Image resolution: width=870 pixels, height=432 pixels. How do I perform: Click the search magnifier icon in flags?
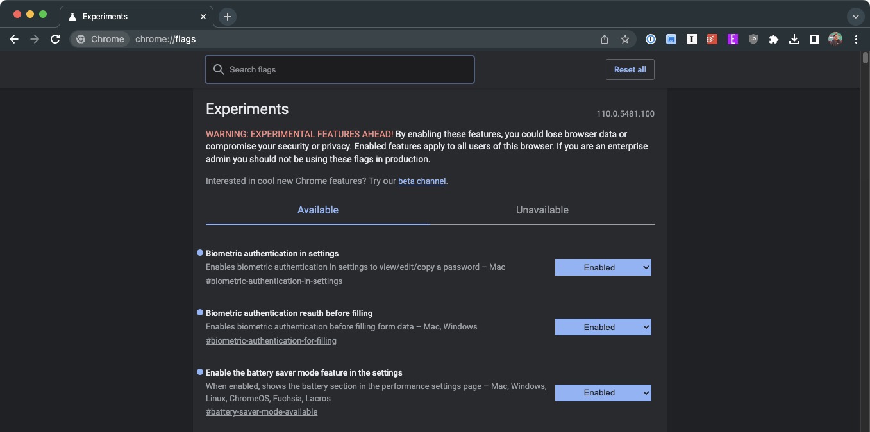219,69
